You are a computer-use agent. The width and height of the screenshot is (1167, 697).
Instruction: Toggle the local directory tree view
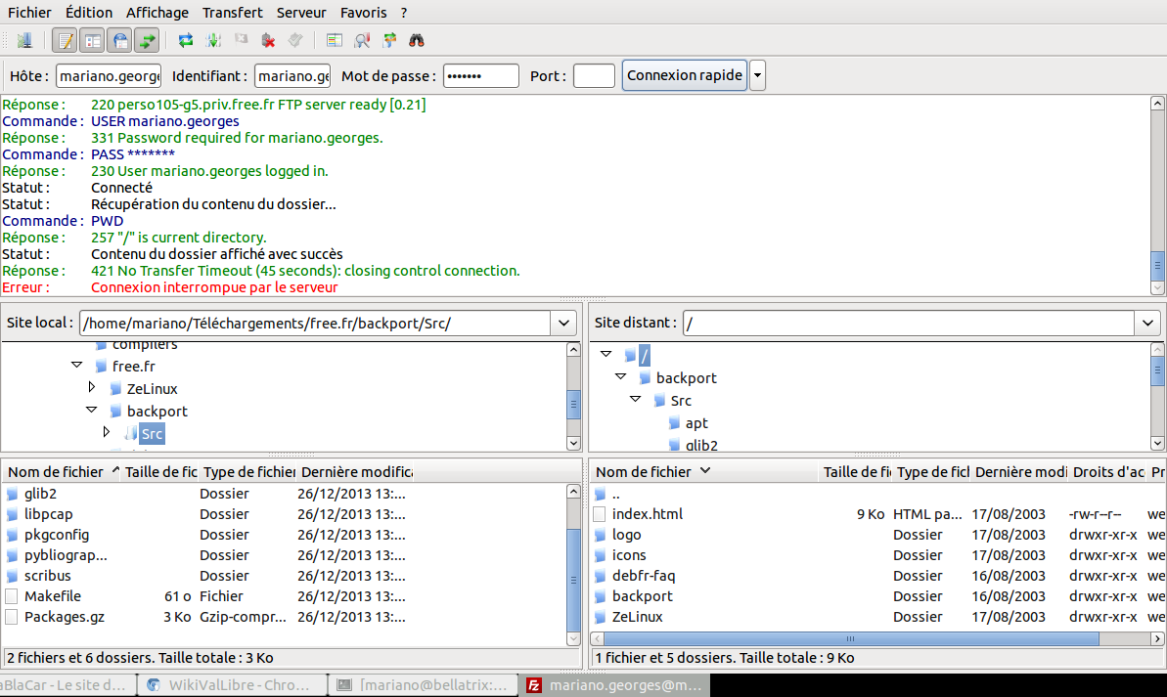pyautogui.click(x=93, y=40)
